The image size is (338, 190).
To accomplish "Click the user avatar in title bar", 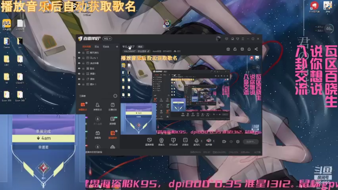I will point(218,39).
